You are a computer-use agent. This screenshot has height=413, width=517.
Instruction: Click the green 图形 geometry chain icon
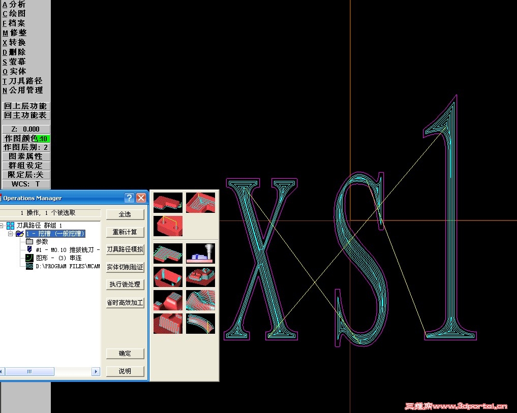pyautogui.click(x=29, y=258)
